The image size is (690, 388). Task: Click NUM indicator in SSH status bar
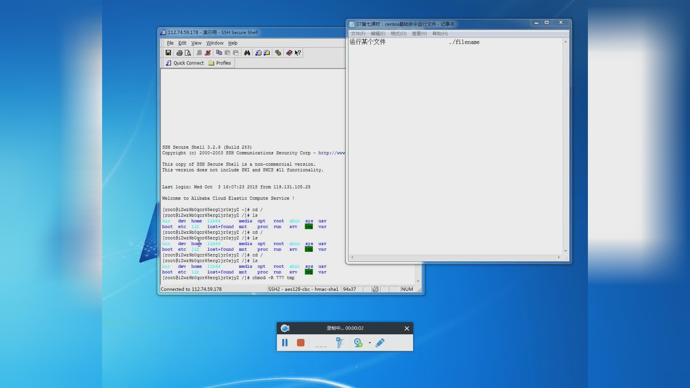coord(407,289)
